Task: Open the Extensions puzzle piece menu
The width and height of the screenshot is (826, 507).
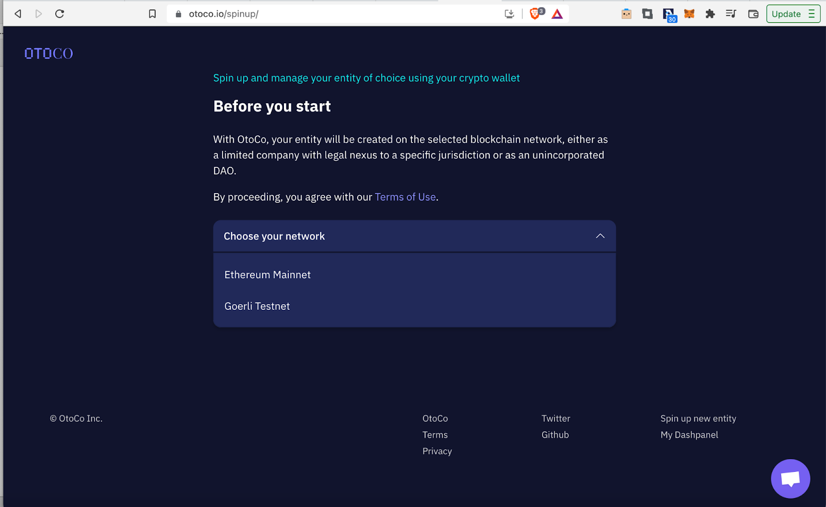Action: point(710,14)
